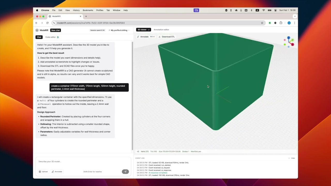
Task: Click the blue Z axis gizmo handle
Action: pyautogui.click(x=289, y=38)
